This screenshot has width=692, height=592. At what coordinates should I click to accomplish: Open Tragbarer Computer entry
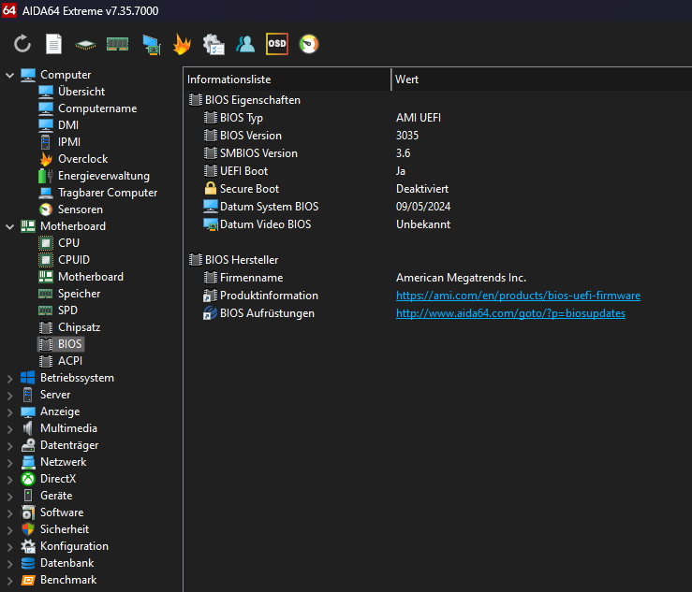click(108, 193)
